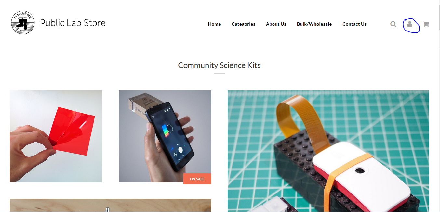Click the publiclab.org boots logo

click(x=23, y=23)
